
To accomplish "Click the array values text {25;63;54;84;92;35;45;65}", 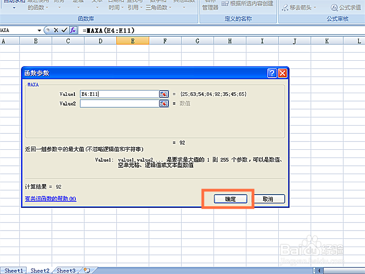I will (x=213, y=94).
